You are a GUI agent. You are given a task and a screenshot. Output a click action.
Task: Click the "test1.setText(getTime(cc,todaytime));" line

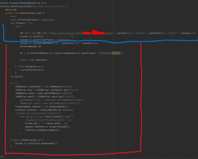[33, 20]
